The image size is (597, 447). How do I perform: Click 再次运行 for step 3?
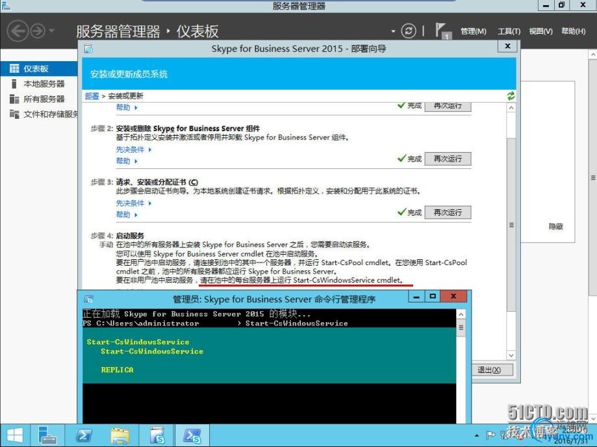(x=448, y=212)
